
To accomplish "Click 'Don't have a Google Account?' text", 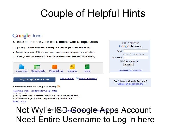I will pos(130,81).
